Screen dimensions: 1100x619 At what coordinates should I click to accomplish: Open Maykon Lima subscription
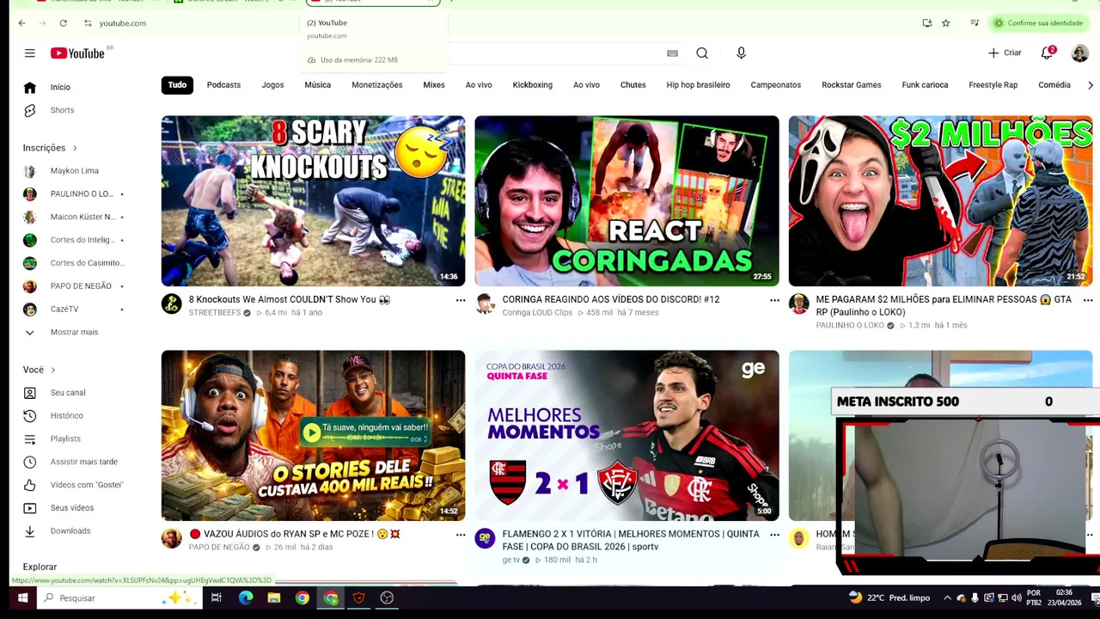tap(73, 171)
